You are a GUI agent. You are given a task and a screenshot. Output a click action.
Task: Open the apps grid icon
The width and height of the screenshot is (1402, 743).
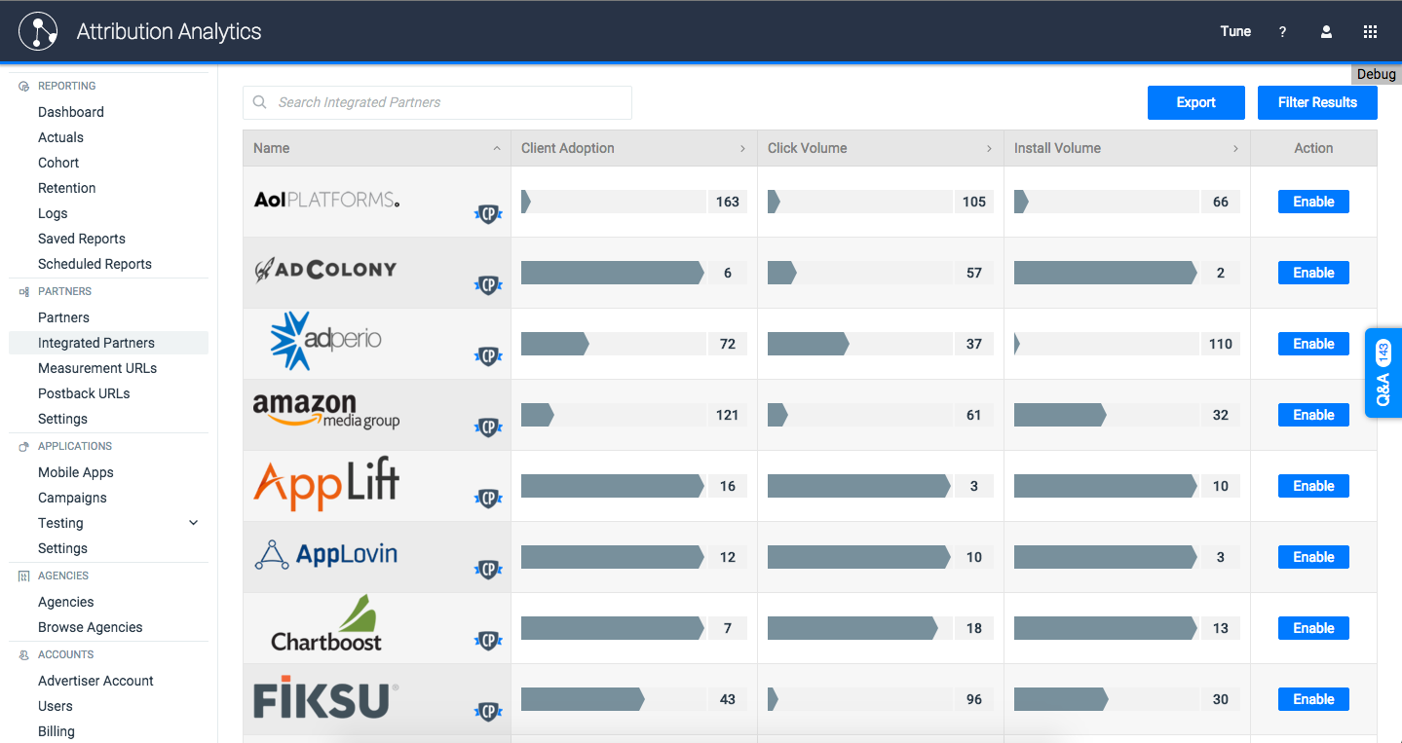1370,31
